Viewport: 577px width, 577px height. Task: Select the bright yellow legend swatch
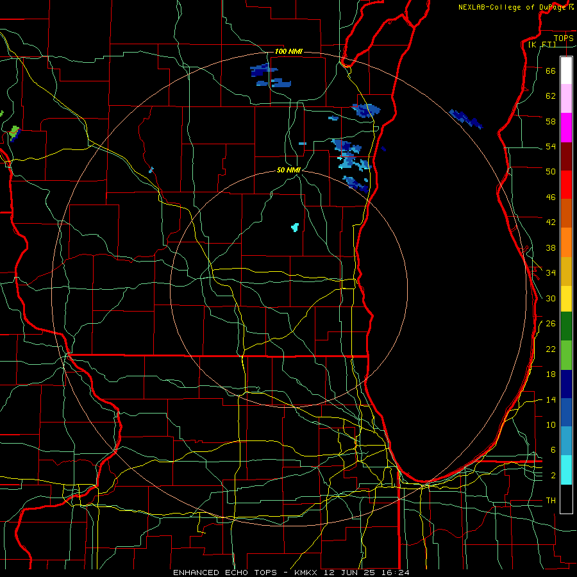[x=566, y=299]
